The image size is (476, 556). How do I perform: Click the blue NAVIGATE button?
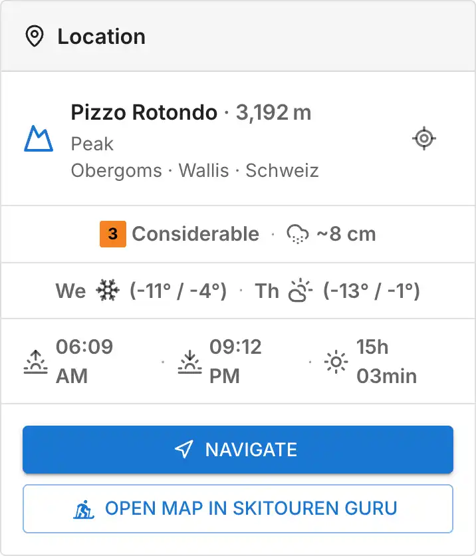coord(238,450)
